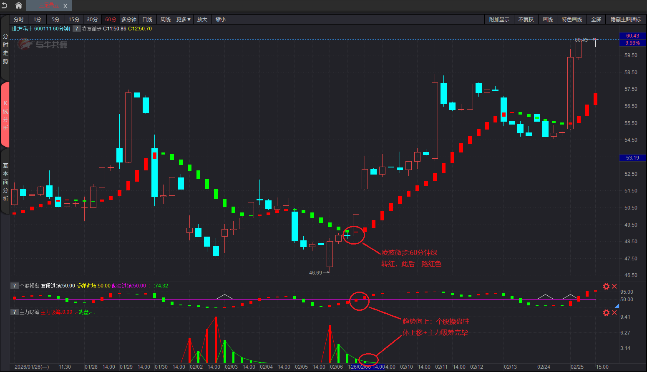Click the back arrow icon

click(x=5, y=5)
